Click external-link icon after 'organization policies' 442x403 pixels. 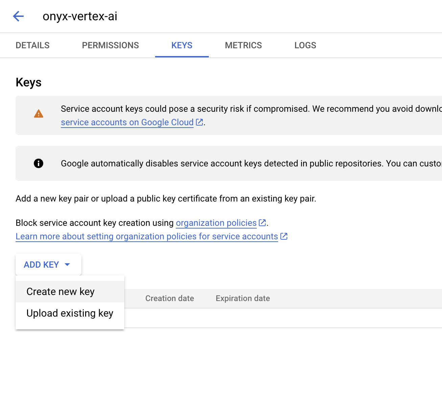pyautogui.click(x=262, y=223)
